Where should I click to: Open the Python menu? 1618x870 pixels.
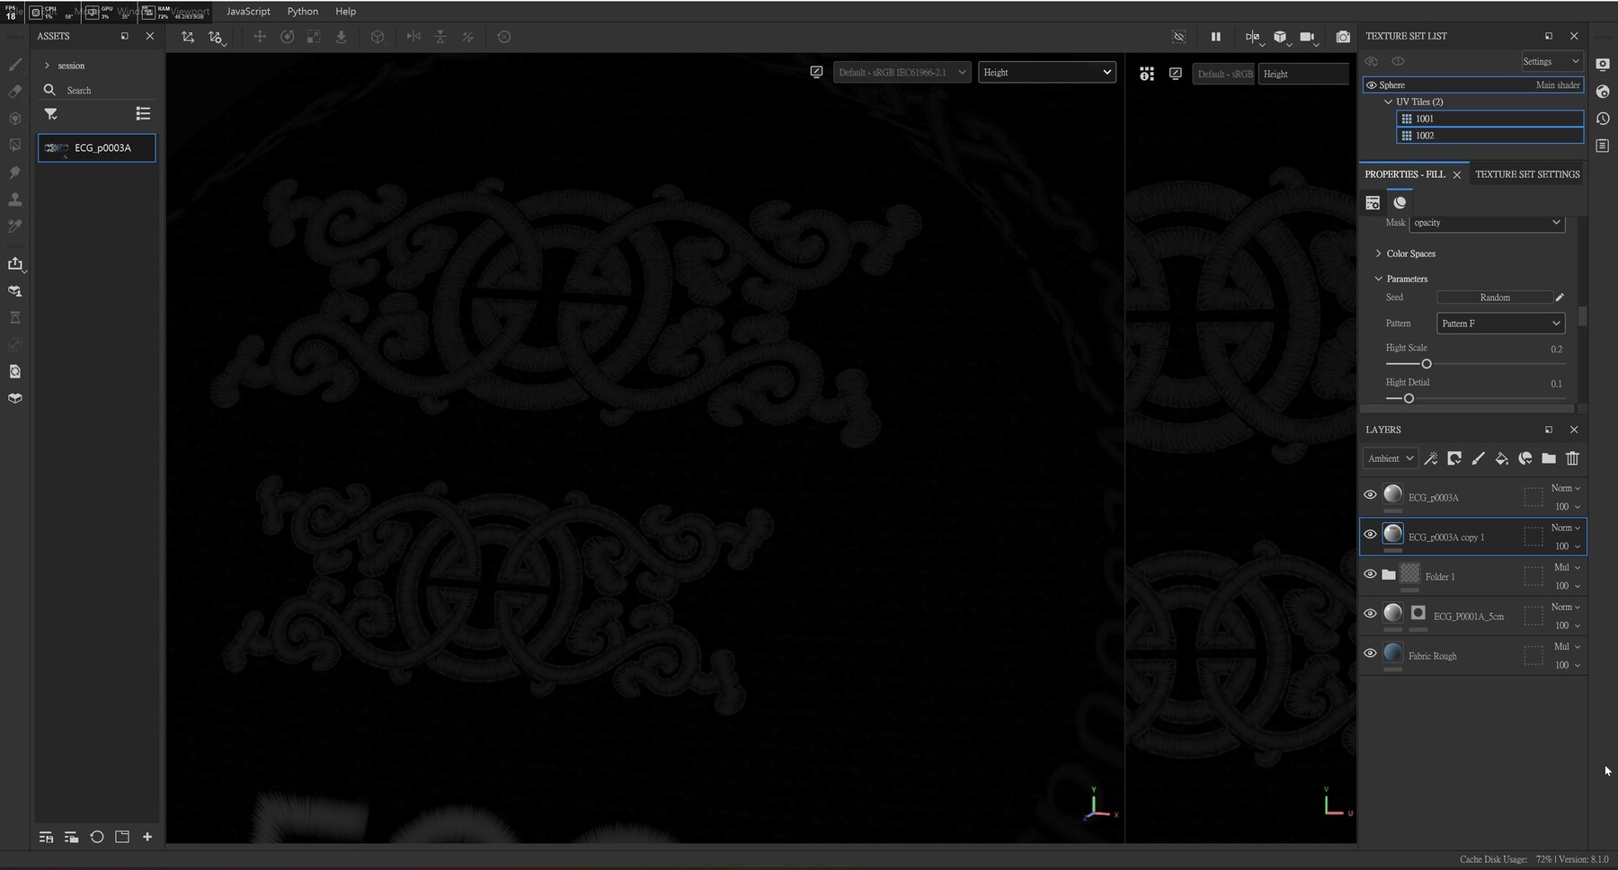(x=302, y=11)
